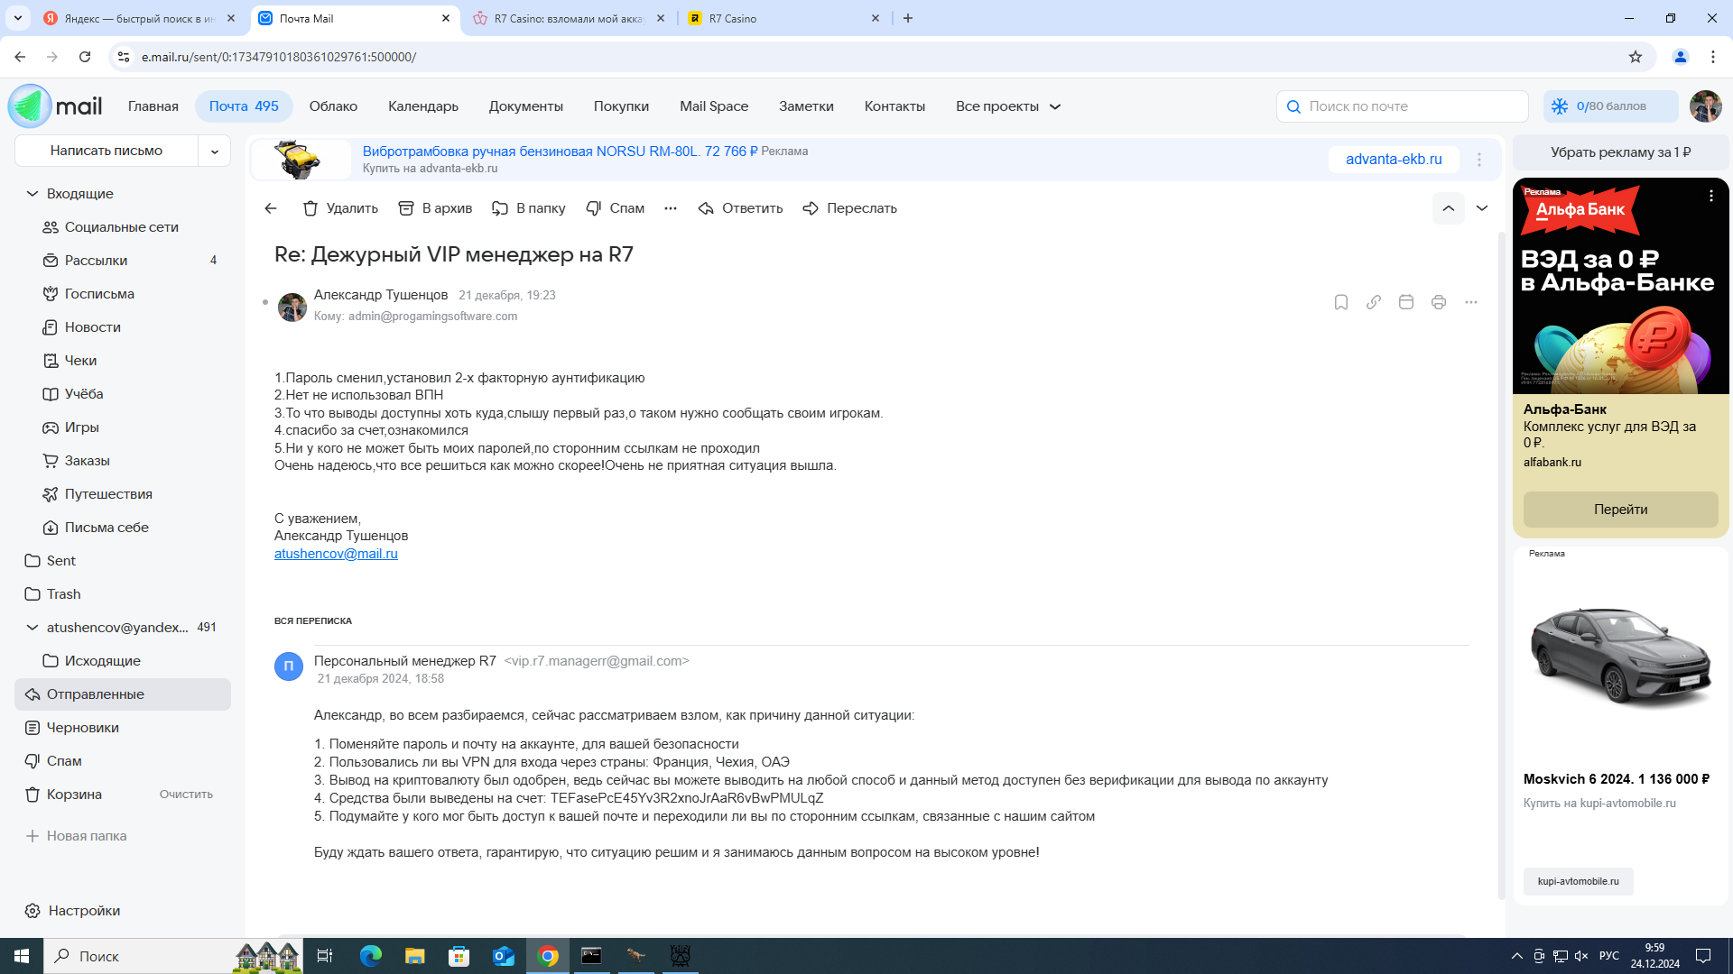Open Облако in top navigation
1733x974 pixels.
pos(333,106)
